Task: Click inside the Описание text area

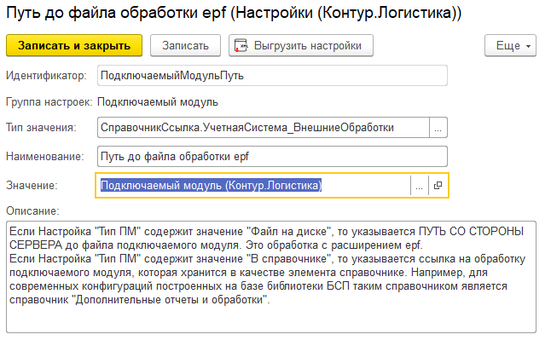Action: pyautogui.click(x=271, y=277)
